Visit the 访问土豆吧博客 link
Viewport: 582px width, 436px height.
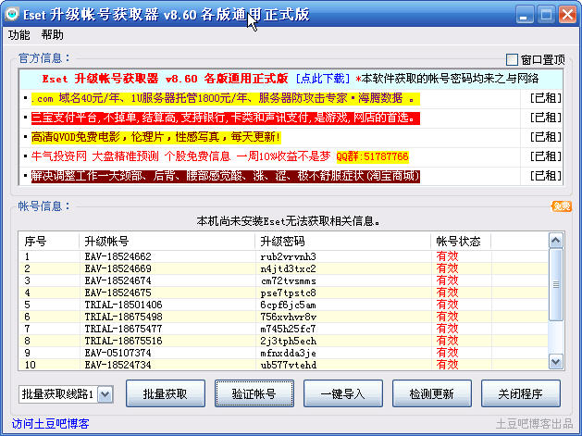tap(51, 424)
